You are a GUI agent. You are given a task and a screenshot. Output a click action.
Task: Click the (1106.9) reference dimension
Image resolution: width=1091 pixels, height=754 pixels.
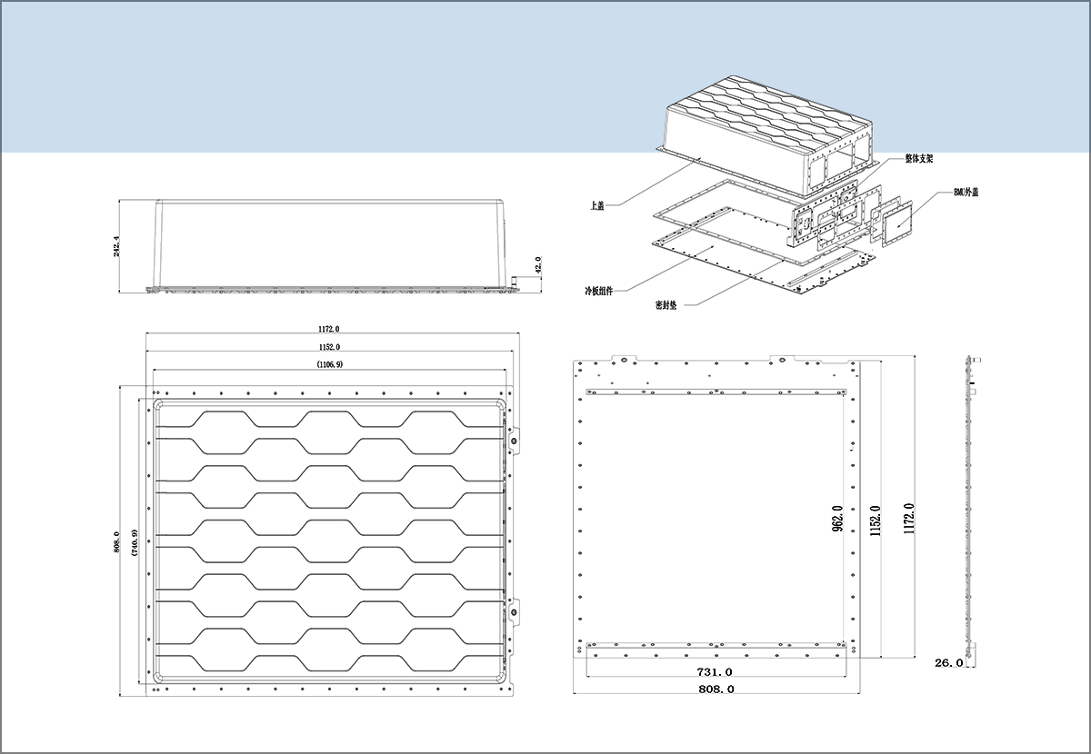click(x=329, y=364)
